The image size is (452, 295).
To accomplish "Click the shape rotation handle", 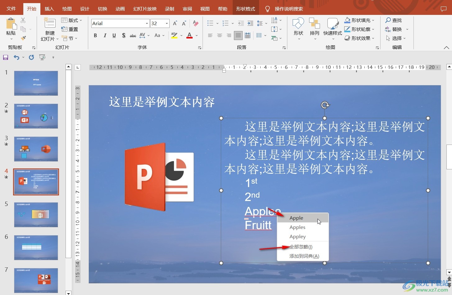I will 325,105.
